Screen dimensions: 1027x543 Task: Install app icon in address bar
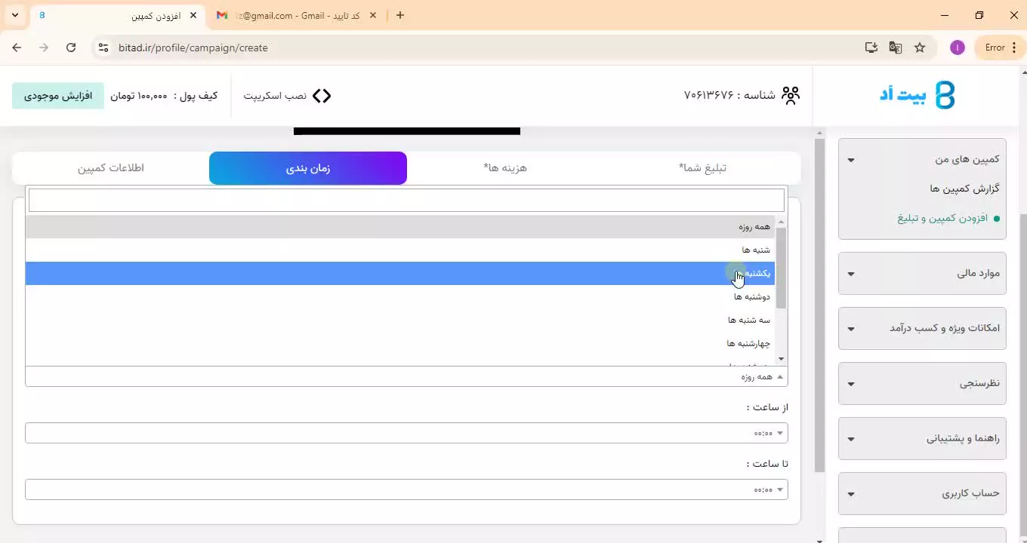coord(871,48)
